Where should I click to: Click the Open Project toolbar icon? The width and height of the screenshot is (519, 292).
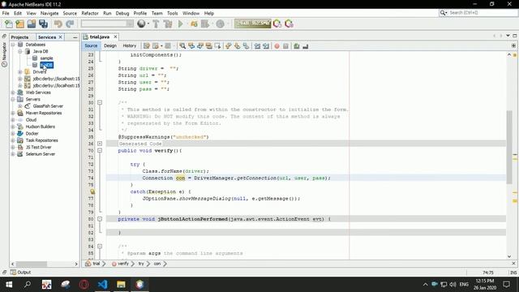[32, 24]
